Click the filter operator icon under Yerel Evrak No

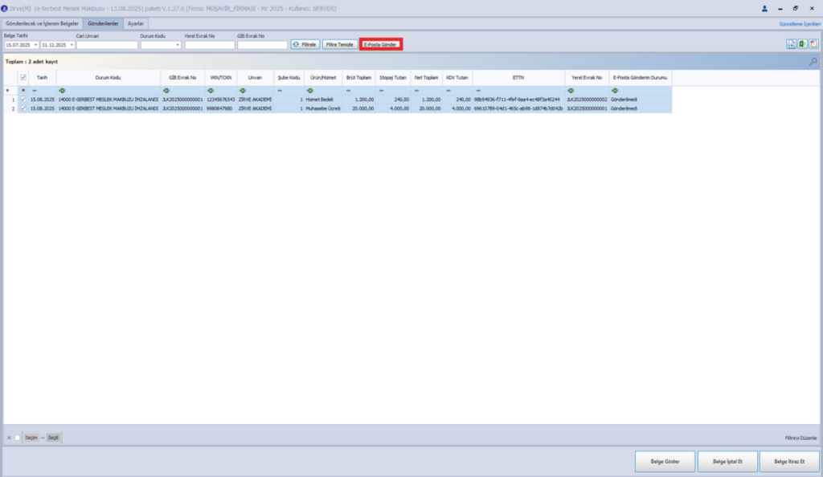pos(571,91)
